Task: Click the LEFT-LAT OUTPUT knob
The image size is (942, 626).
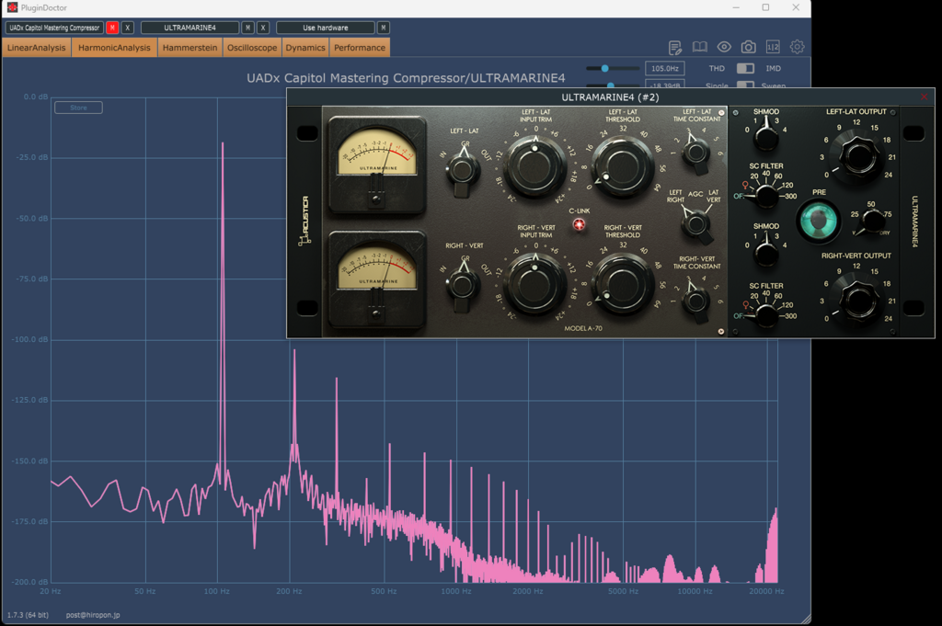Action: coord(858,156)
